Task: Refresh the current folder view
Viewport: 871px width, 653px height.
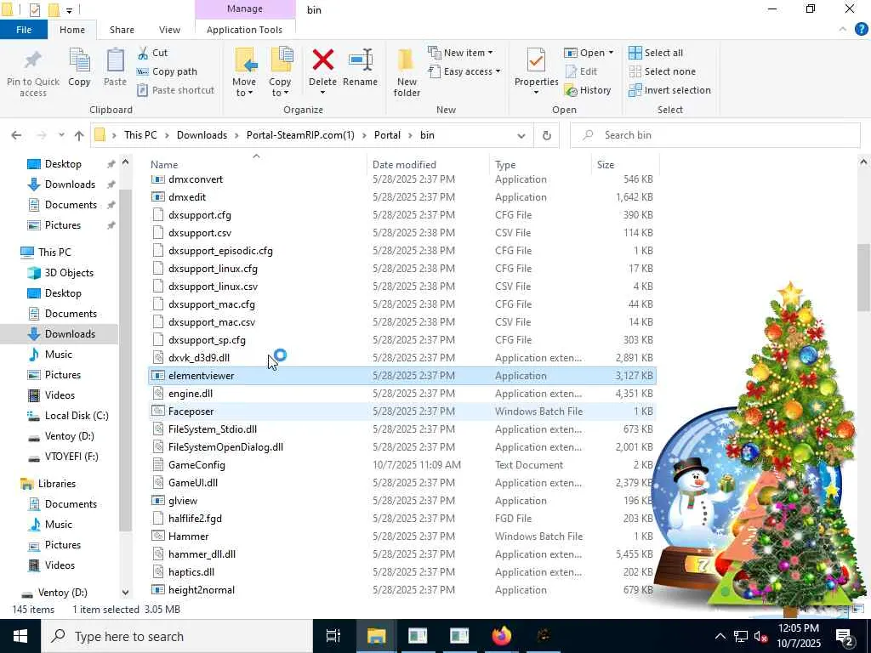Action: pos(547,135)
